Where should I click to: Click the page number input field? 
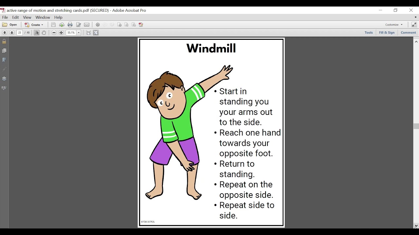20,33
